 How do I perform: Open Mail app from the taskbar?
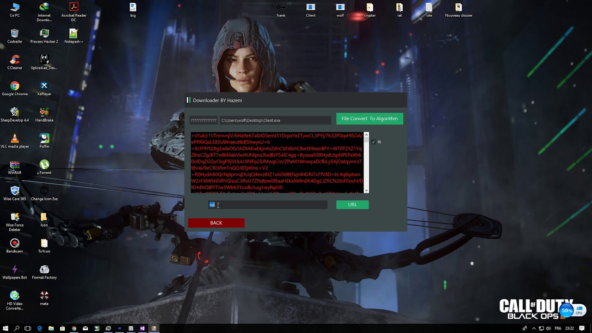tap(85, 328)
